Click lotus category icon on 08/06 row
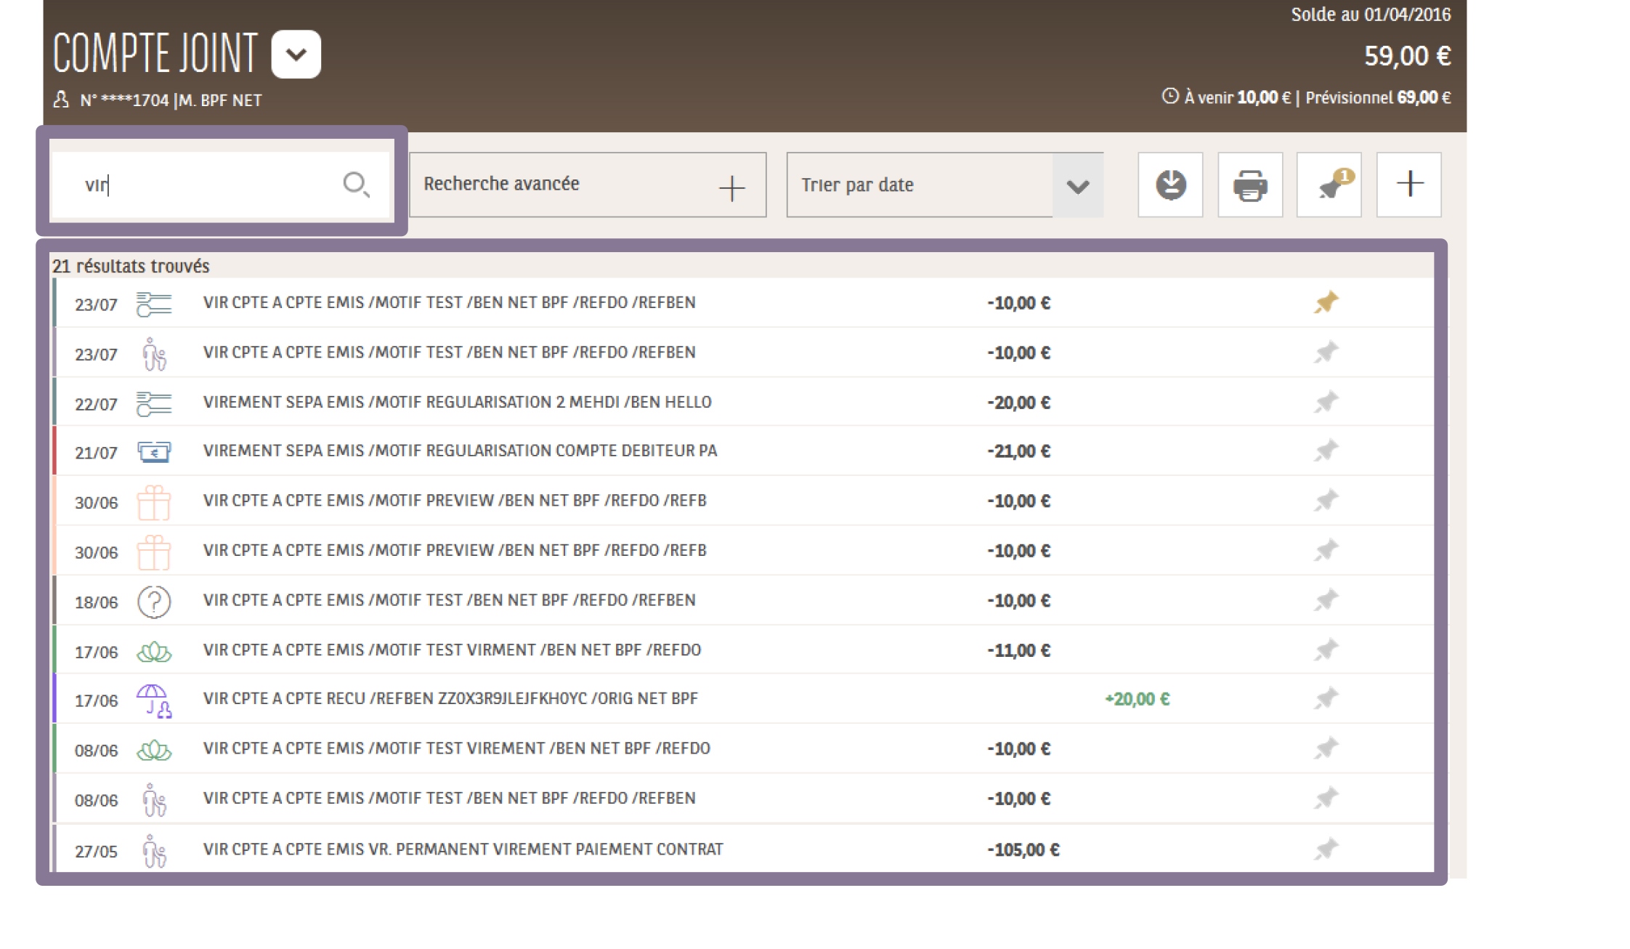 (x=153, y=750)
